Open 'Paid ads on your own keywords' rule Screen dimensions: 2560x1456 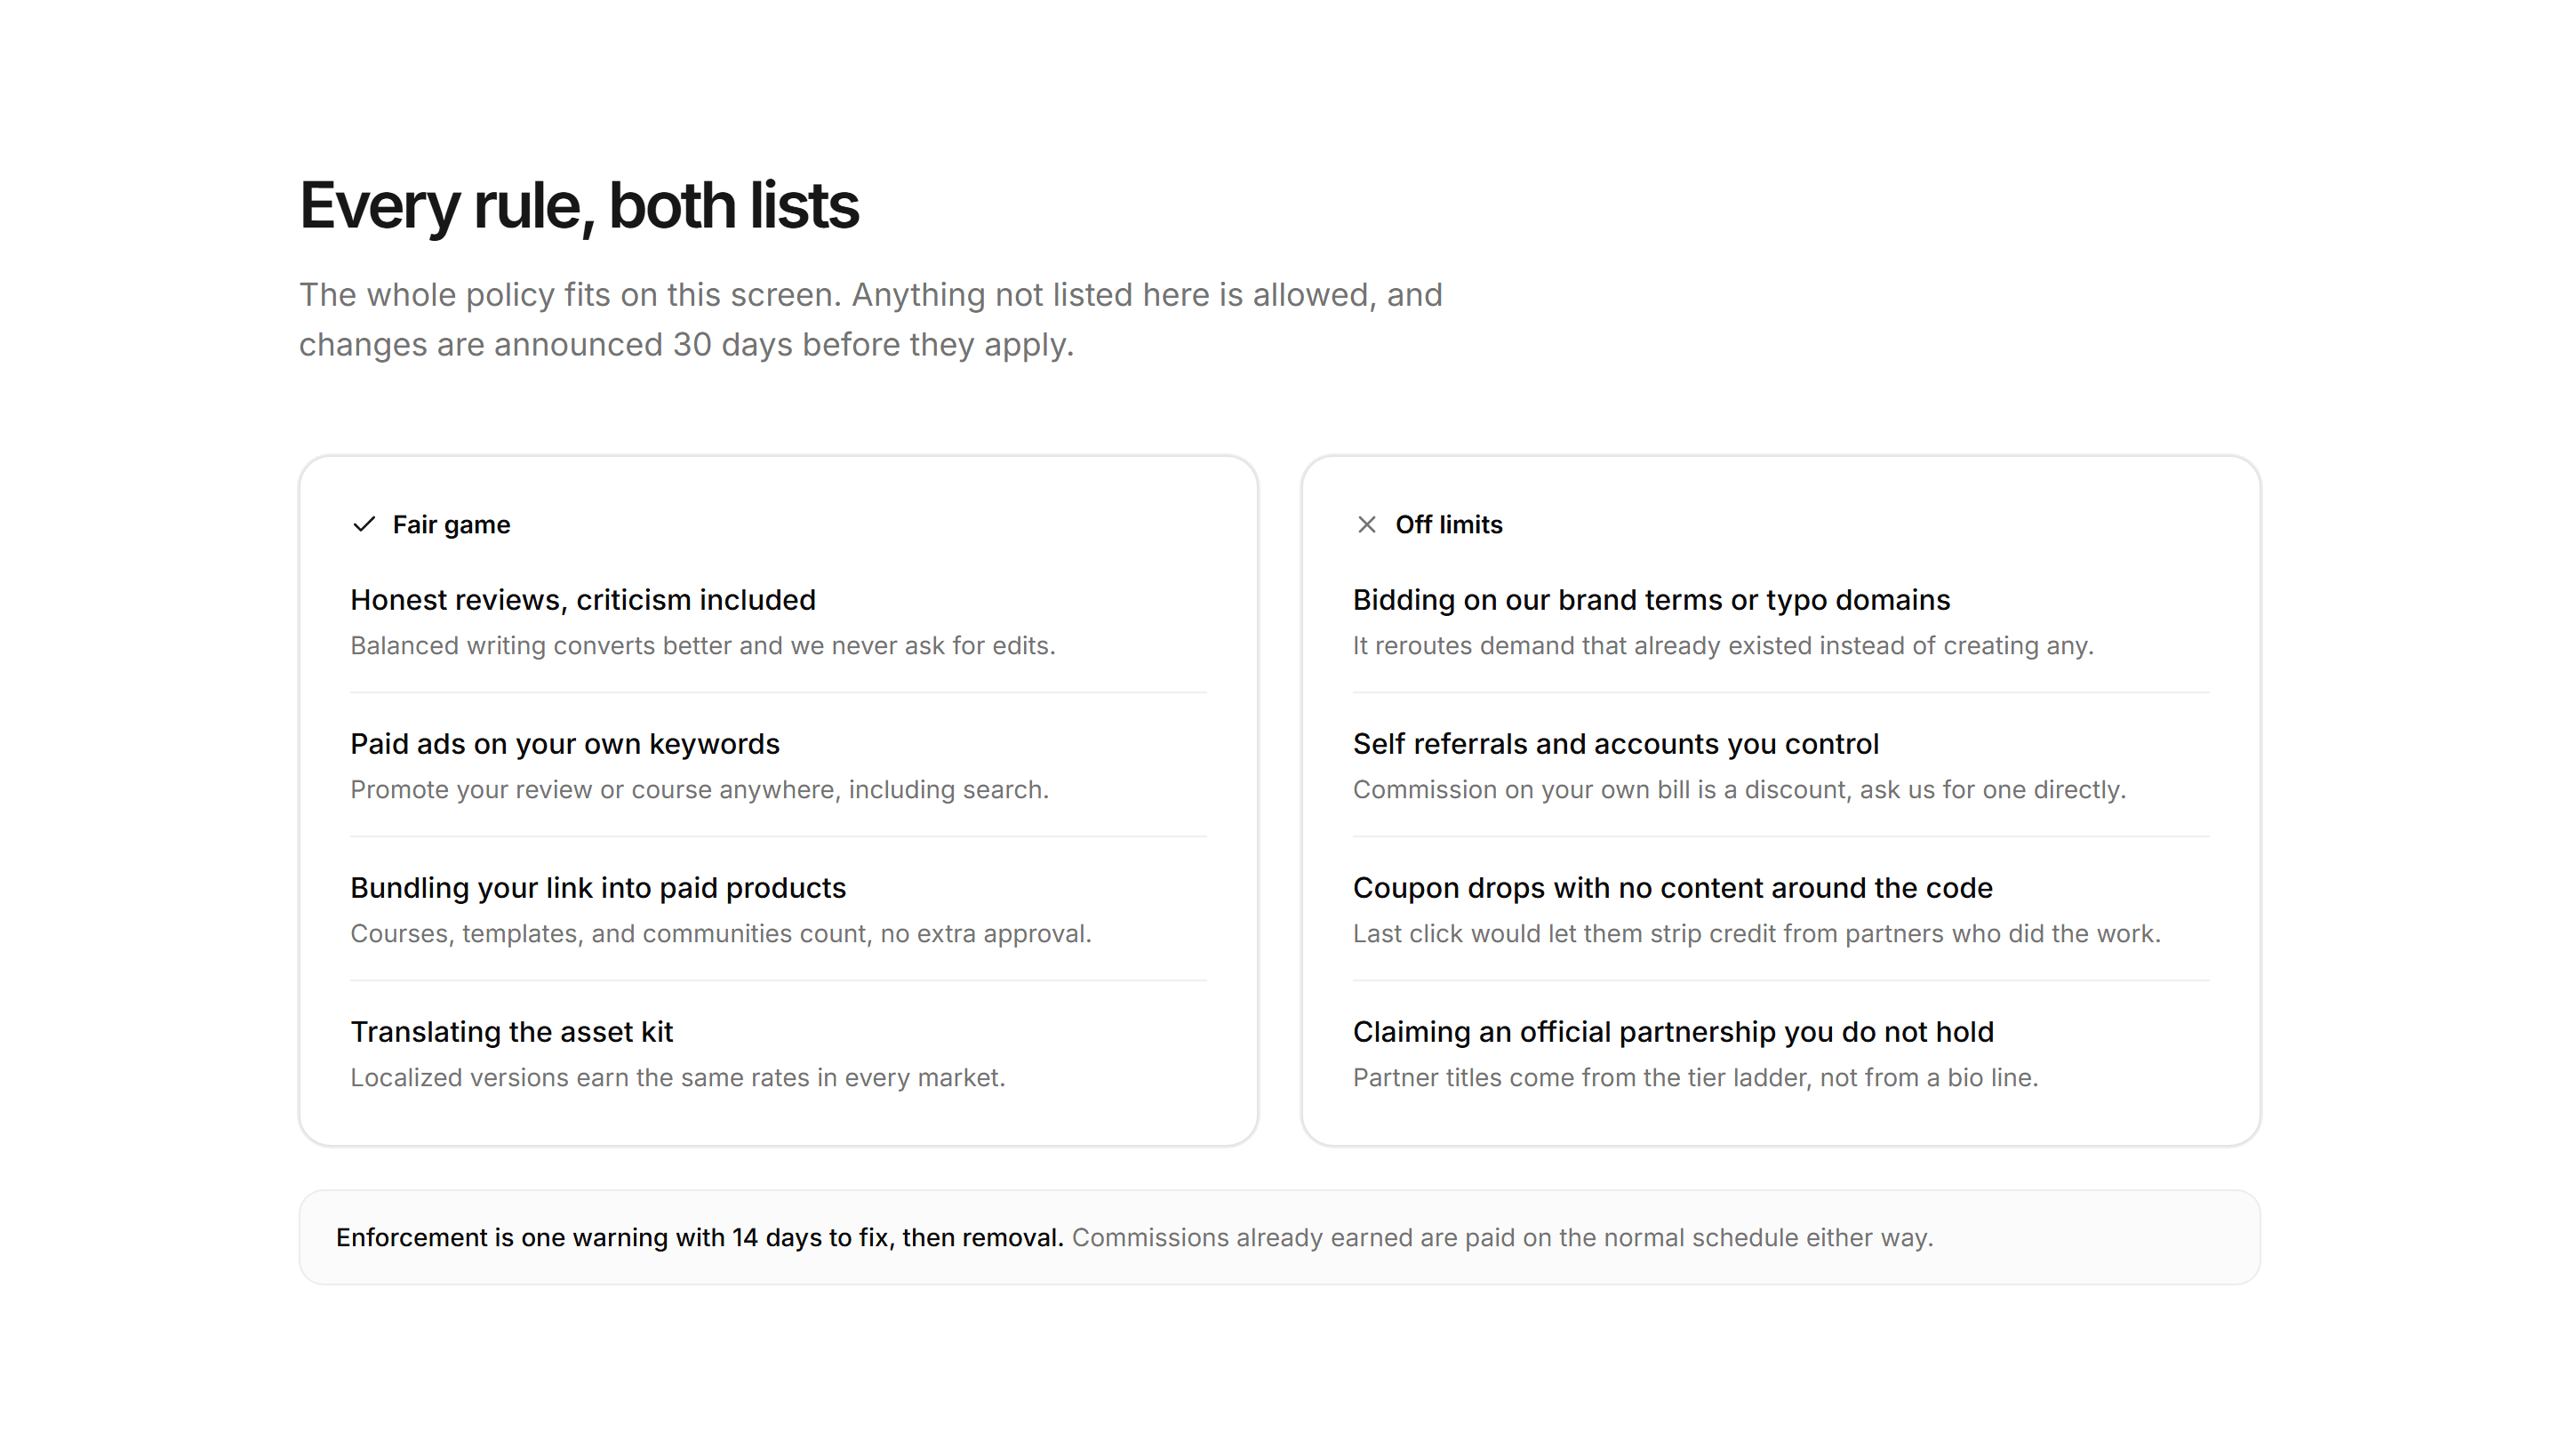tap(565, 744)
